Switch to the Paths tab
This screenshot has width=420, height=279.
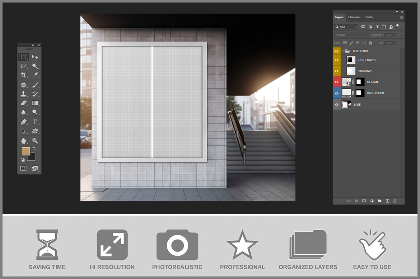pos(369,17)
